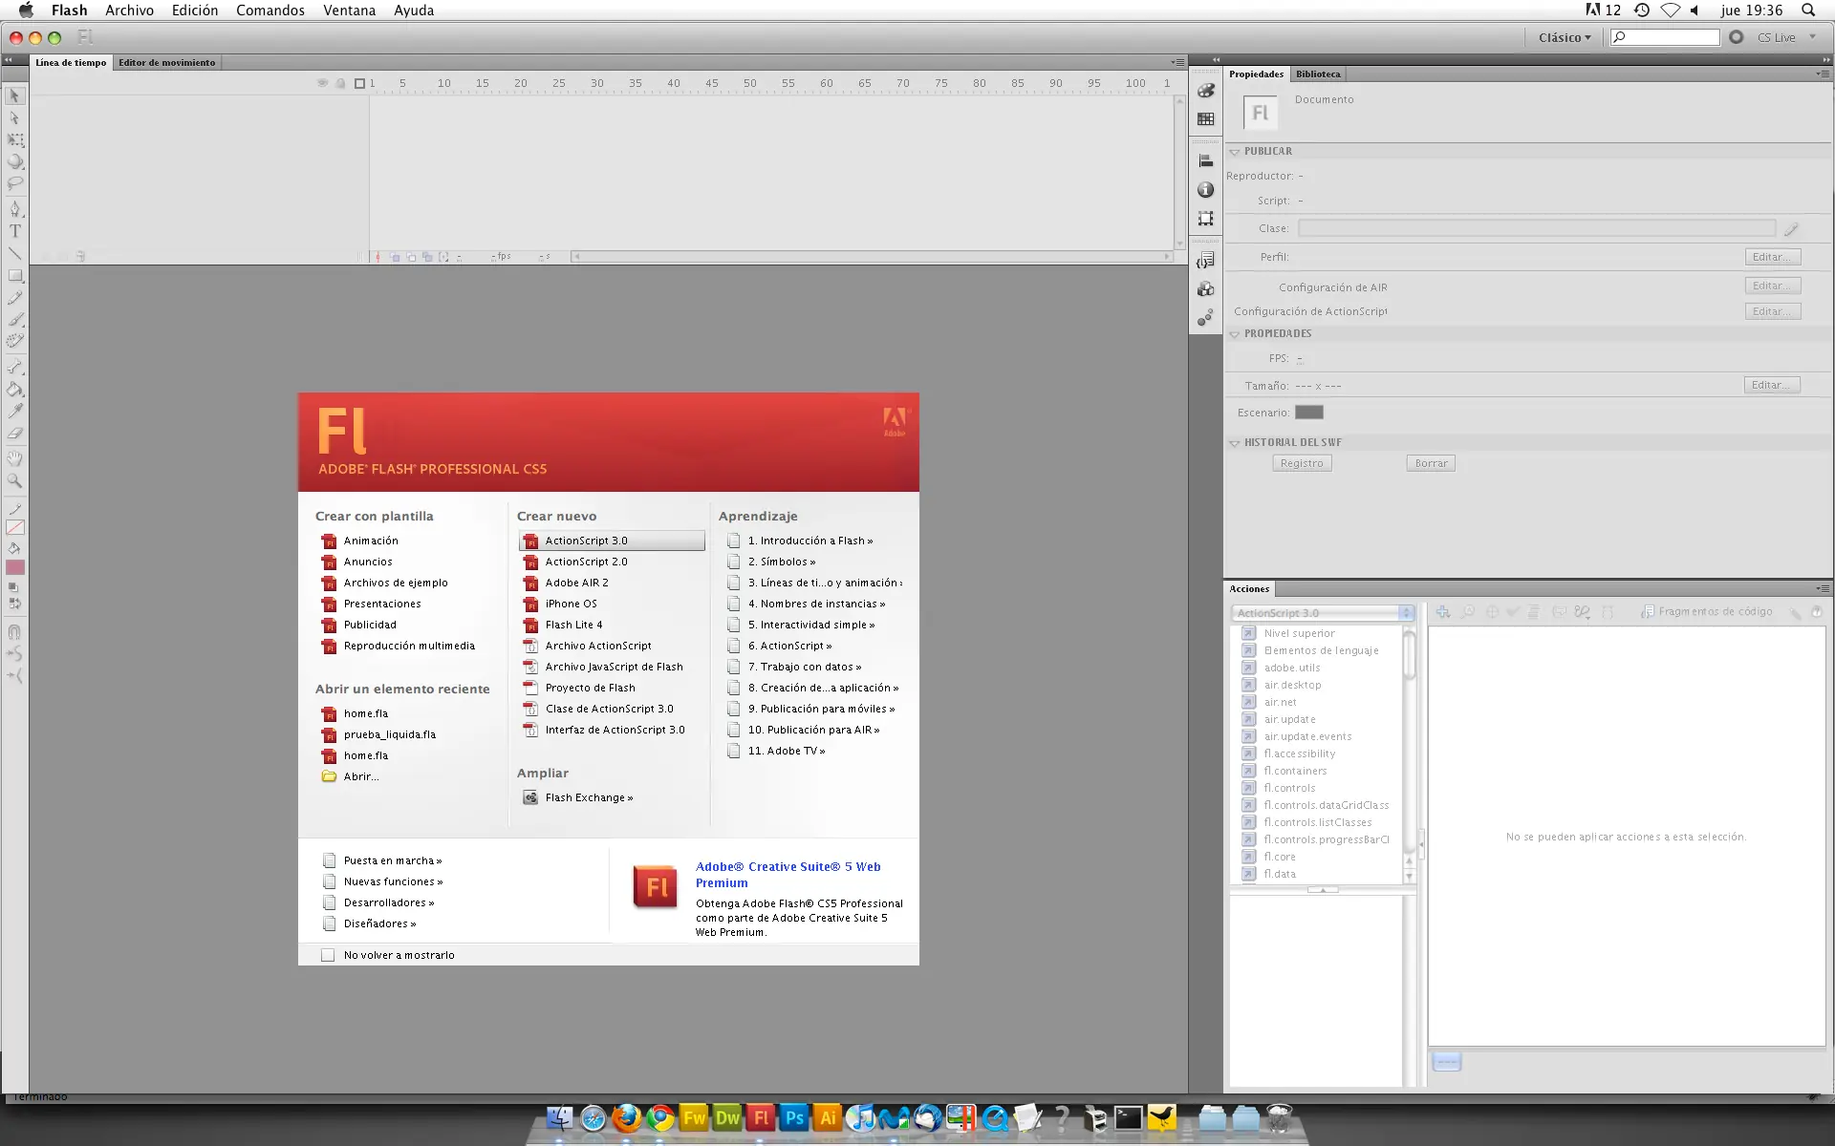Open the timeline panel options menu
Screen dimensions: 1835x1146
point(1177,62)
